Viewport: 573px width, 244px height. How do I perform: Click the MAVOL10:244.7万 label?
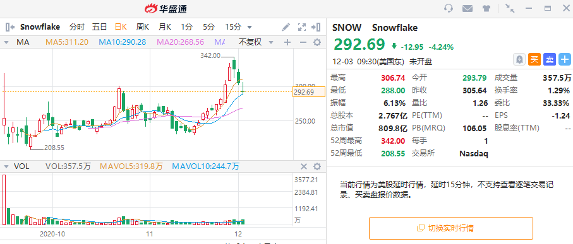pos(206,166)
